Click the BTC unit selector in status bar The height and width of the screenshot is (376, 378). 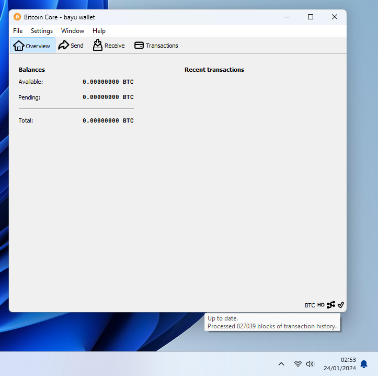(x=310, y=305)
